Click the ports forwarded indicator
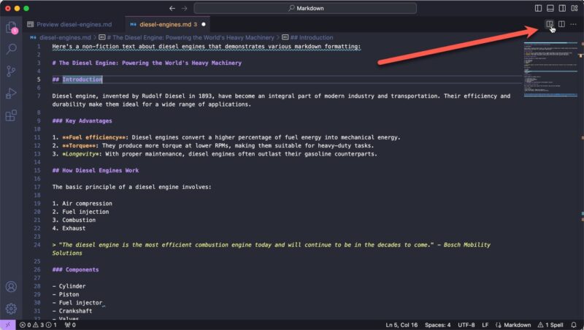The width and height of the screenshot is (584, 330). [x=70, y=325]
